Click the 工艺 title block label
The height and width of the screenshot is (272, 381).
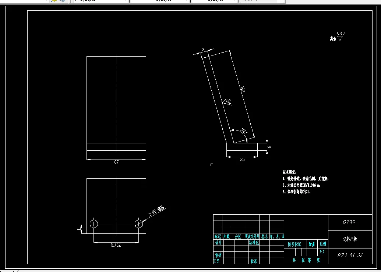[x=216, y=261]
